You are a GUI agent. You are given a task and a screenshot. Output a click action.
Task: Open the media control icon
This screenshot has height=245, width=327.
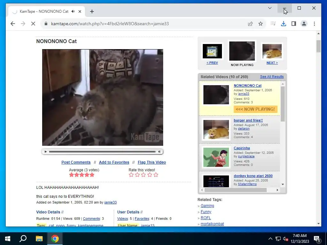(273, 24)
